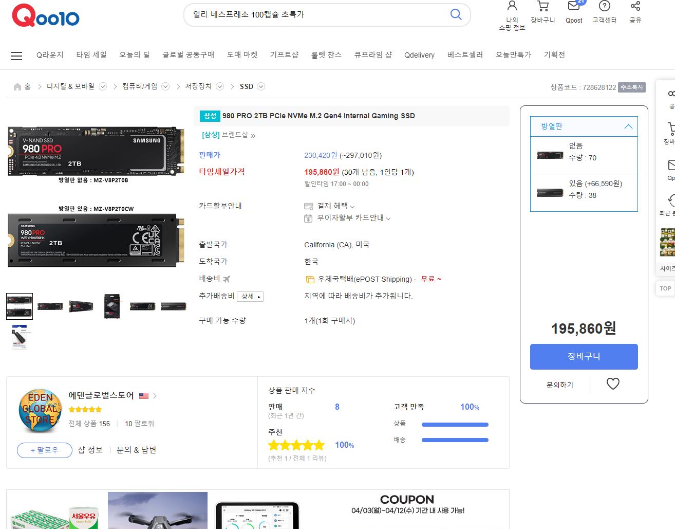Click sidebar cart icon on right edge
Viewport: 675px width, 529px height.
[671, 129]
